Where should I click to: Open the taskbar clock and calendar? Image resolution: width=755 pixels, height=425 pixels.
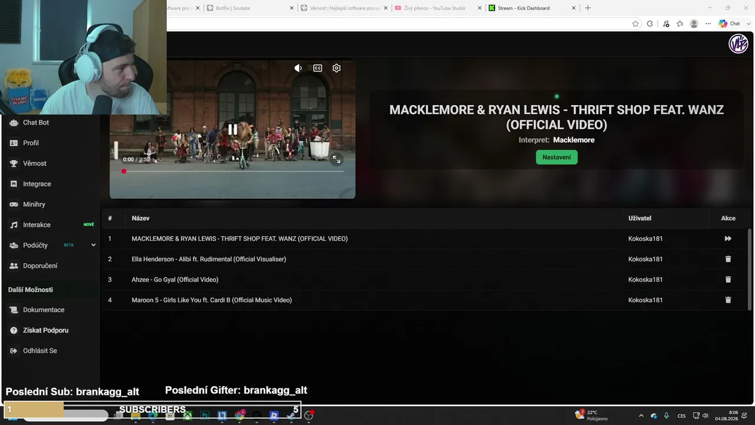click(727, 416)
